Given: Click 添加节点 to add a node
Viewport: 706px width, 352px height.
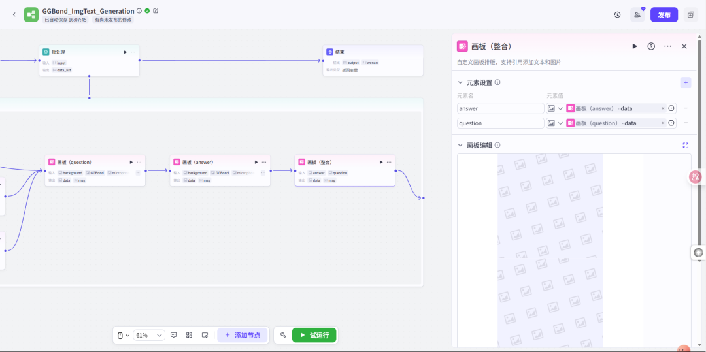Looking at the screenshot, I should [243, 336].
